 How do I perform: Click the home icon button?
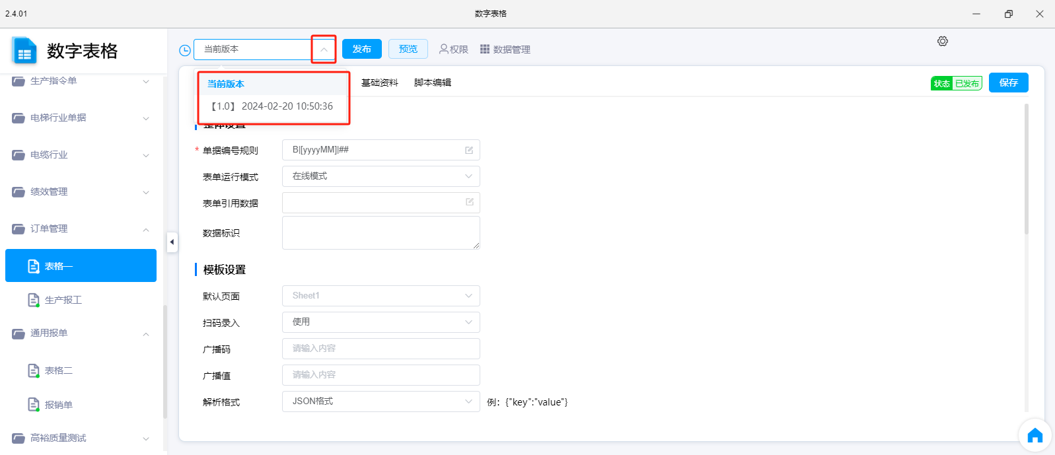(x=1035, y=436)
